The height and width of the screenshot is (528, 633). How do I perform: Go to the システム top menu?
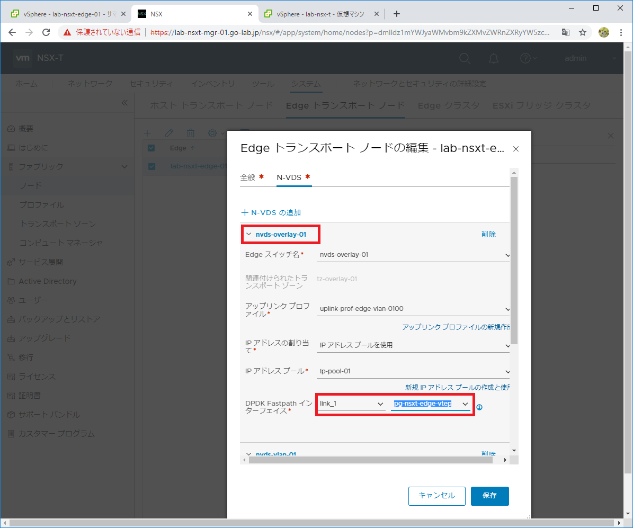[x=306, y=84]
